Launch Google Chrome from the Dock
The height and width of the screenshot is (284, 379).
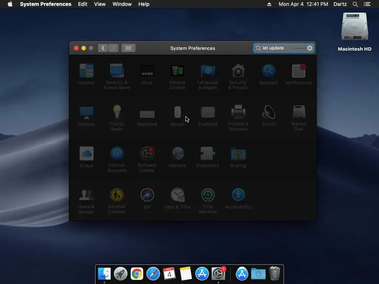tap(137, 274)
